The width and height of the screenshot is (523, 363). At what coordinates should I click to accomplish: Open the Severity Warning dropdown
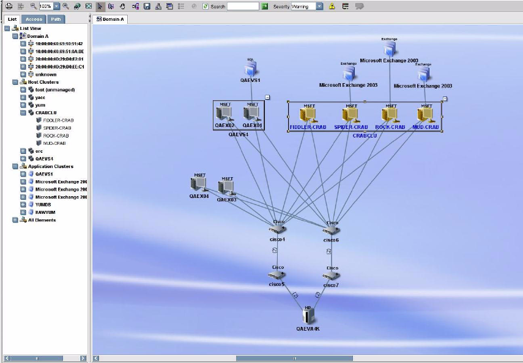point(319,6)
